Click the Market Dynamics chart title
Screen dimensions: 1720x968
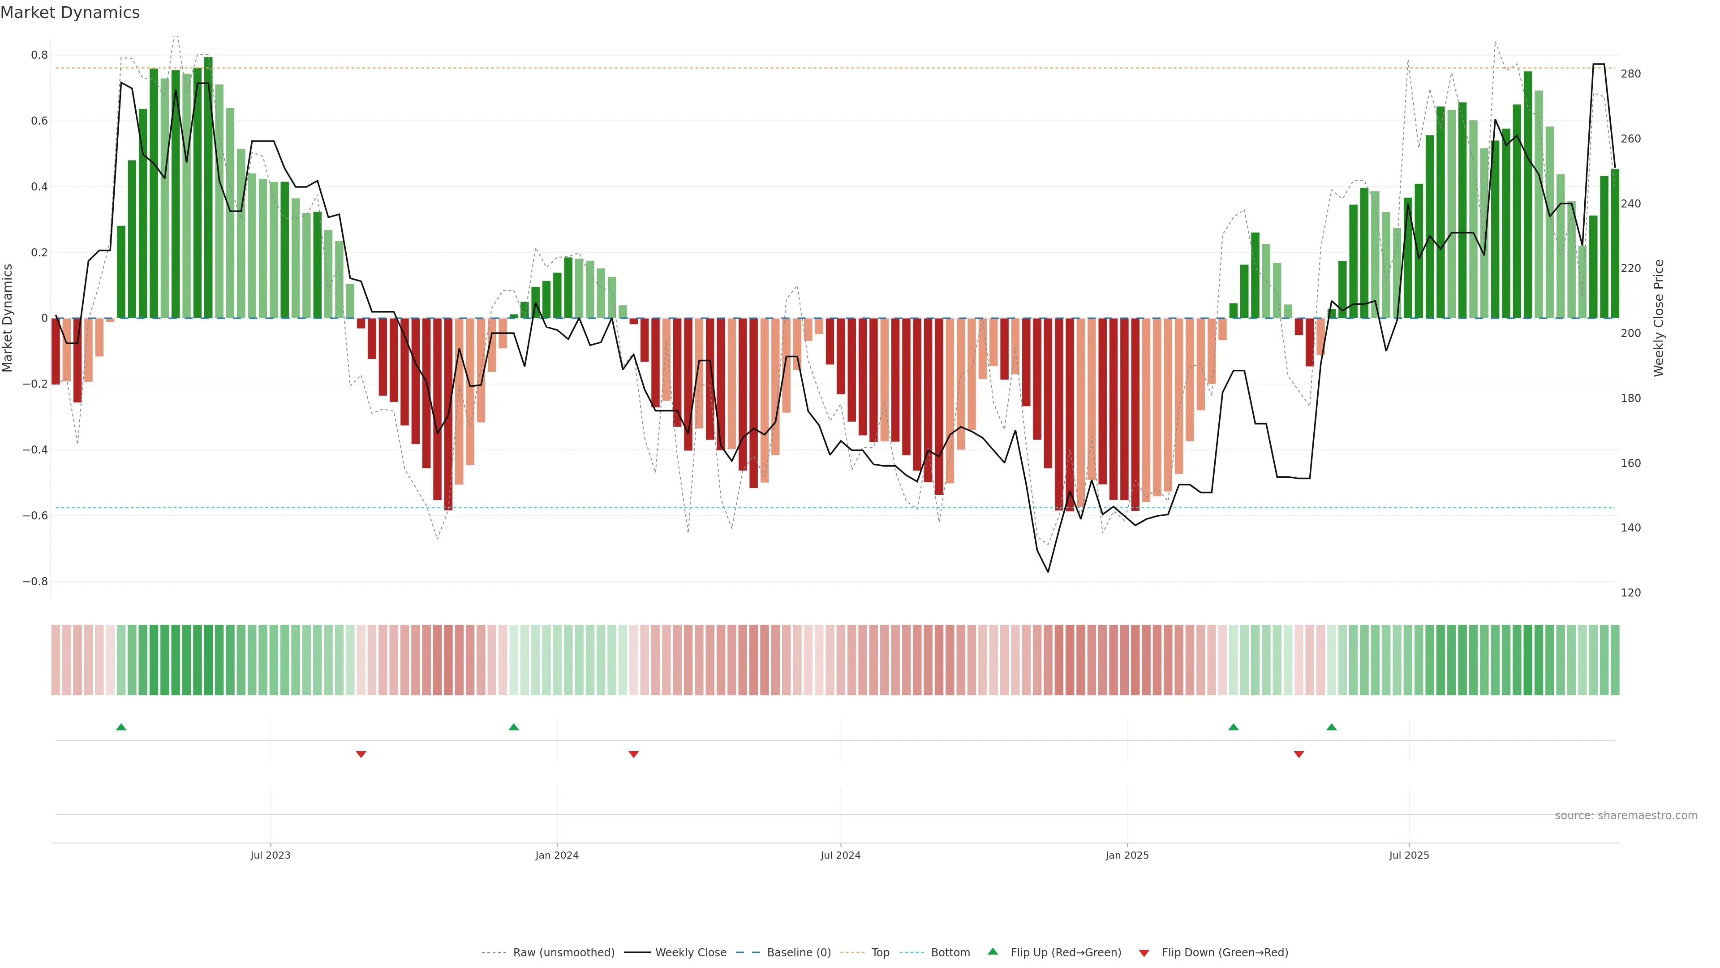(70, 13)
